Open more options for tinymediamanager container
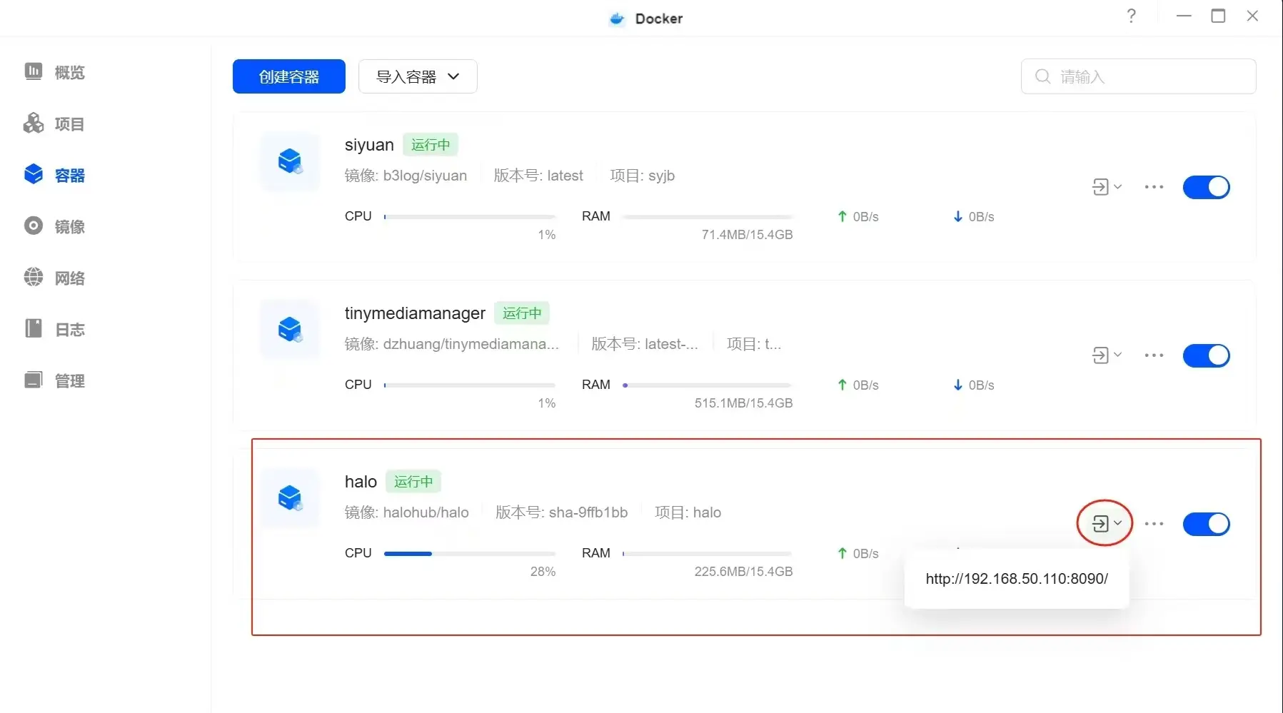 click(1154, 355)
